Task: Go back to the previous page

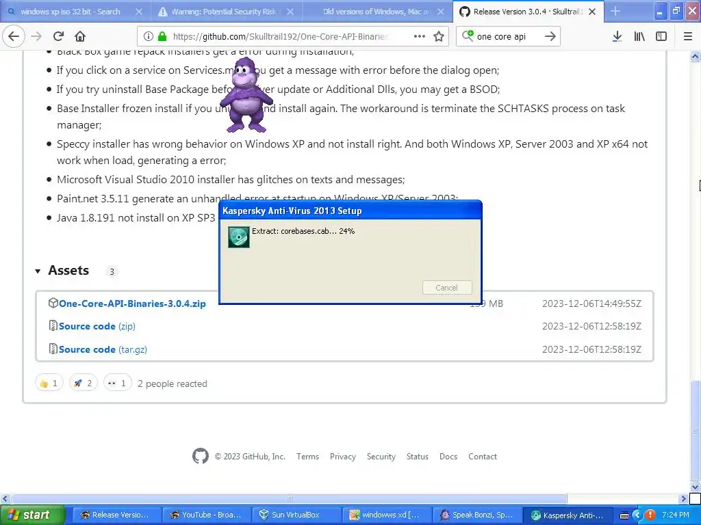Action: tap(14, 36)
